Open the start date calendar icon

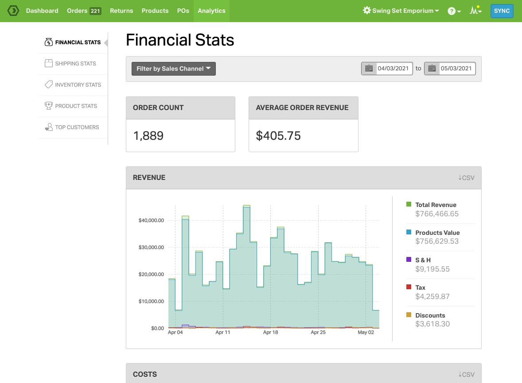(369, 69)
